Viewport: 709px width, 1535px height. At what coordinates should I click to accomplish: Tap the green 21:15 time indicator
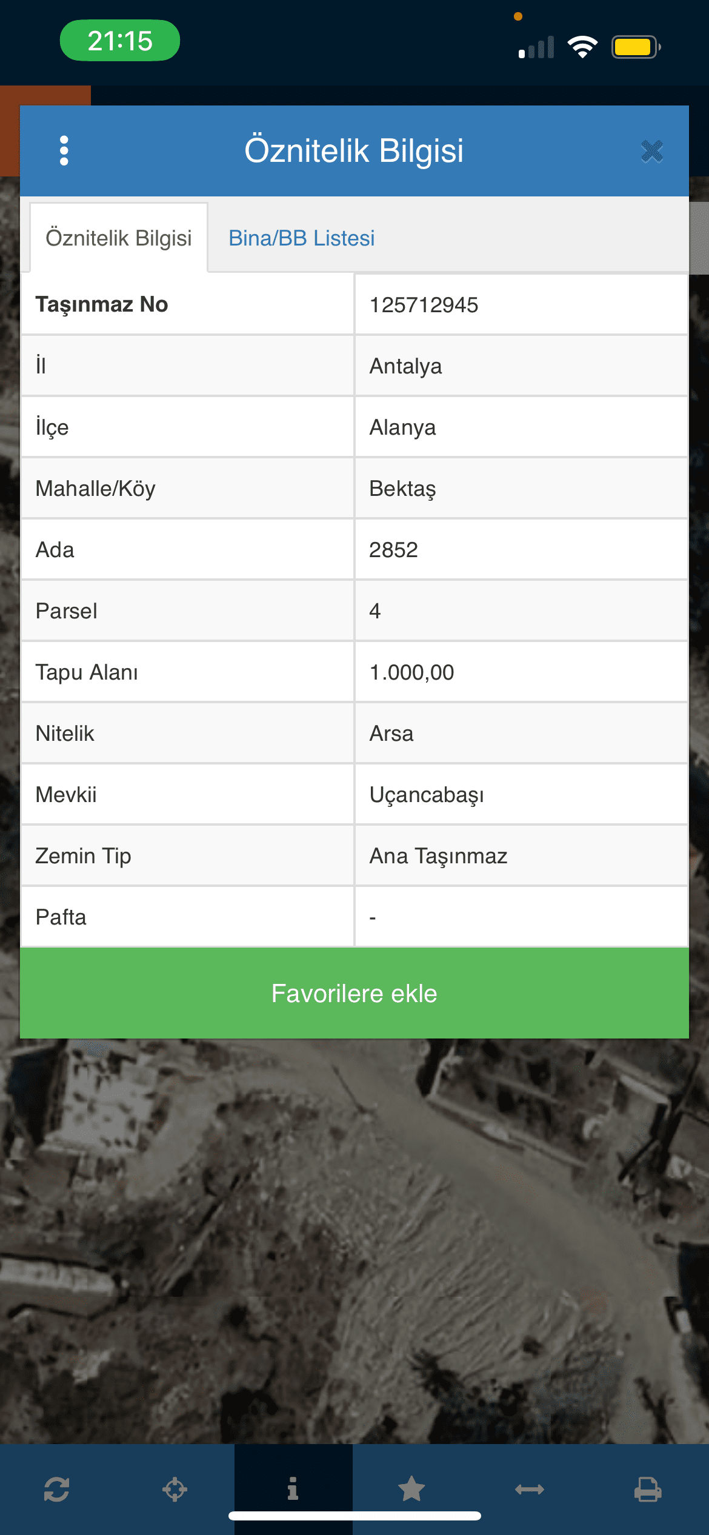click(120, 41)
